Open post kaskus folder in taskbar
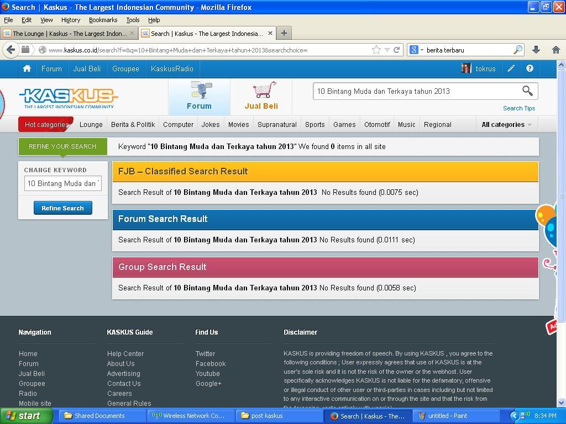The height and width of the screenshot is (424, 566). [279, 416]
